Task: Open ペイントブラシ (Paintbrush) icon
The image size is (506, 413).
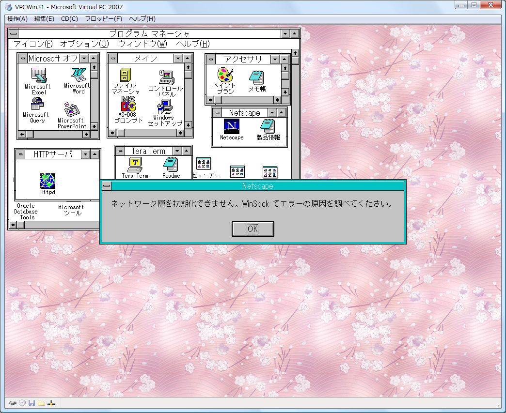Action: [x=225, y=75]
